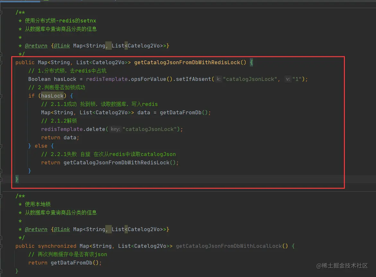Click getCatalogJsonFromDbWithRedisLock in the method declaration
Image resolution: width=376 pixels, height=277 pixels.
click(187, 63)
